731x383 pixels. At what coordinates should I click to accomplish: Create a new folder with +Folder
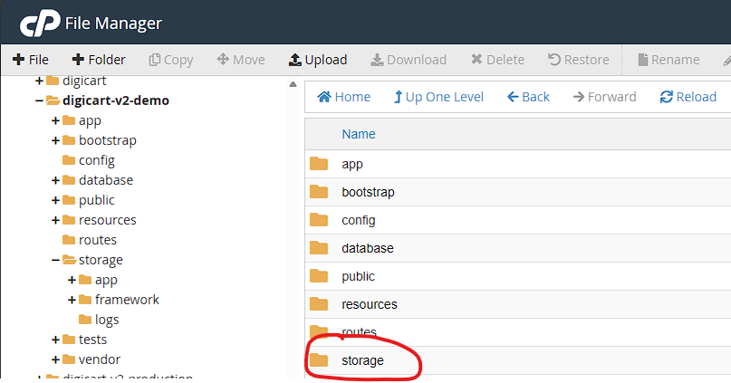(98, 60)
